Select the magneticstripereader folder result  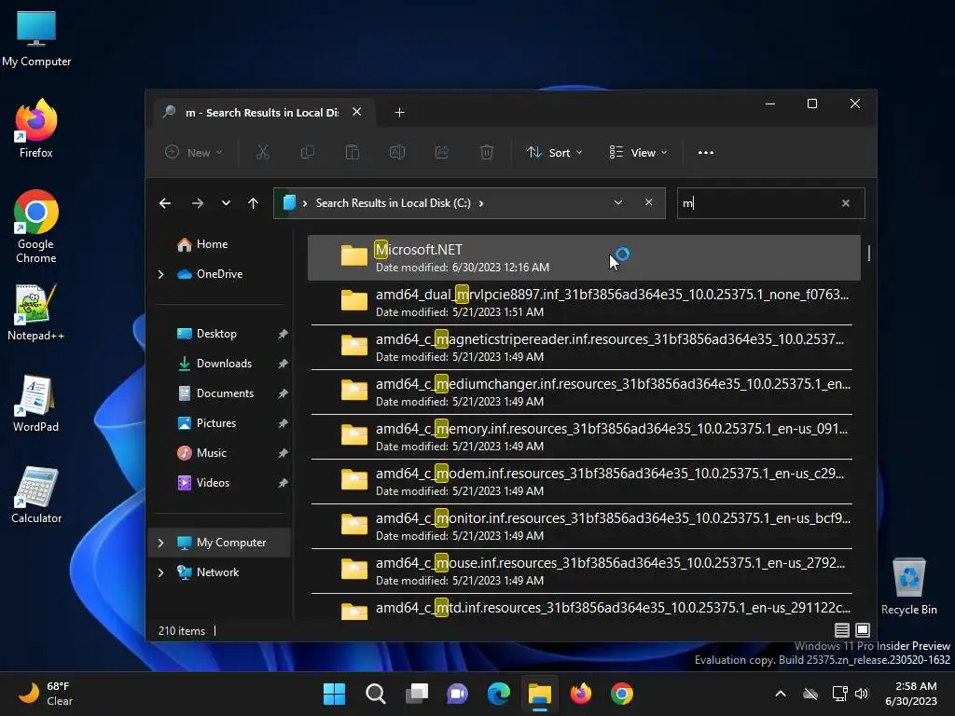584,347
